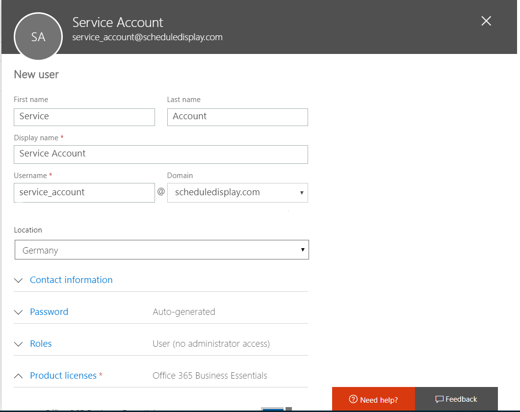The width and height of the screenshot is (520, 412).
Task: Click the Feedback speech bubble icon
Action: coord(440,399)
